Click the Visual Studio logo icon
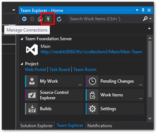The width and height of the screenshot is (157, 133). [32, 50]
